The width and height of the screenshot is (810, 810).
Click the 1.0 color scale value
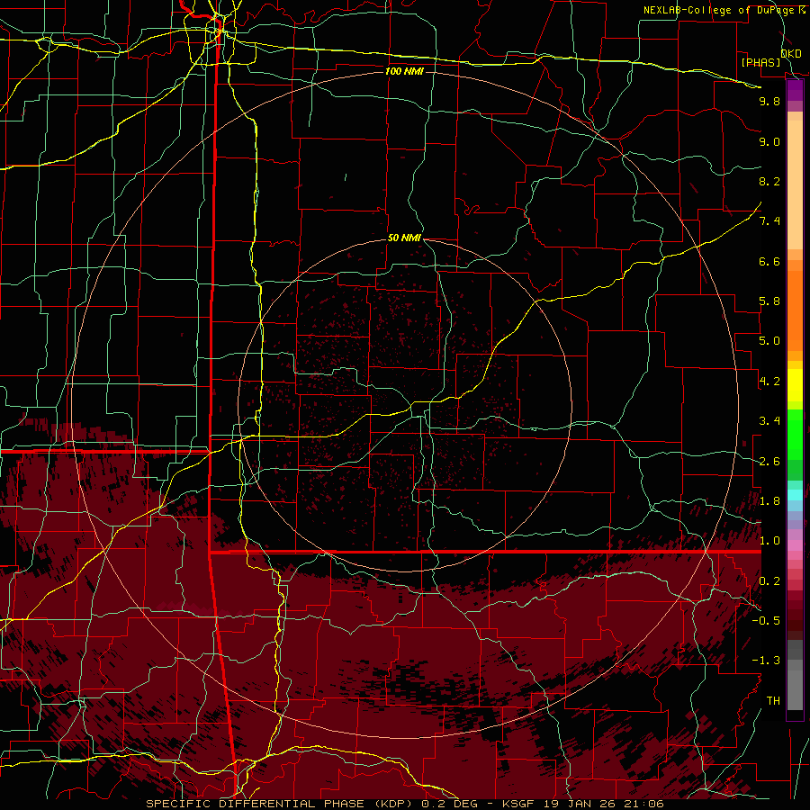769,541
